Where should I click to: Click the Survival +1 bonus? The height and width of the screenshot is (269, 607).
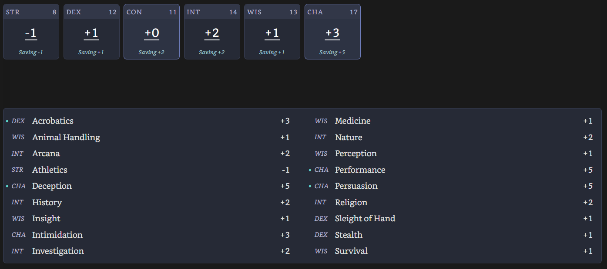click(x=587, y=251)
